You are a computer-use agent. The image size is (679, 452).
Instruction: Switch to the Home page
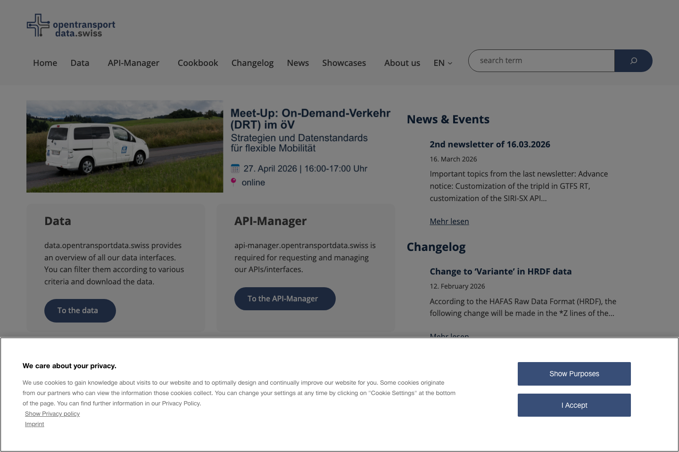(x=45, y=63)
